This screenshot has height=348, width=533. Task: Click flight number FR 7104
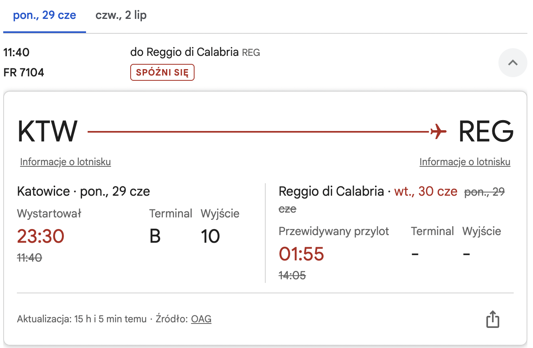pyautogui.click(x=24, y=73)
